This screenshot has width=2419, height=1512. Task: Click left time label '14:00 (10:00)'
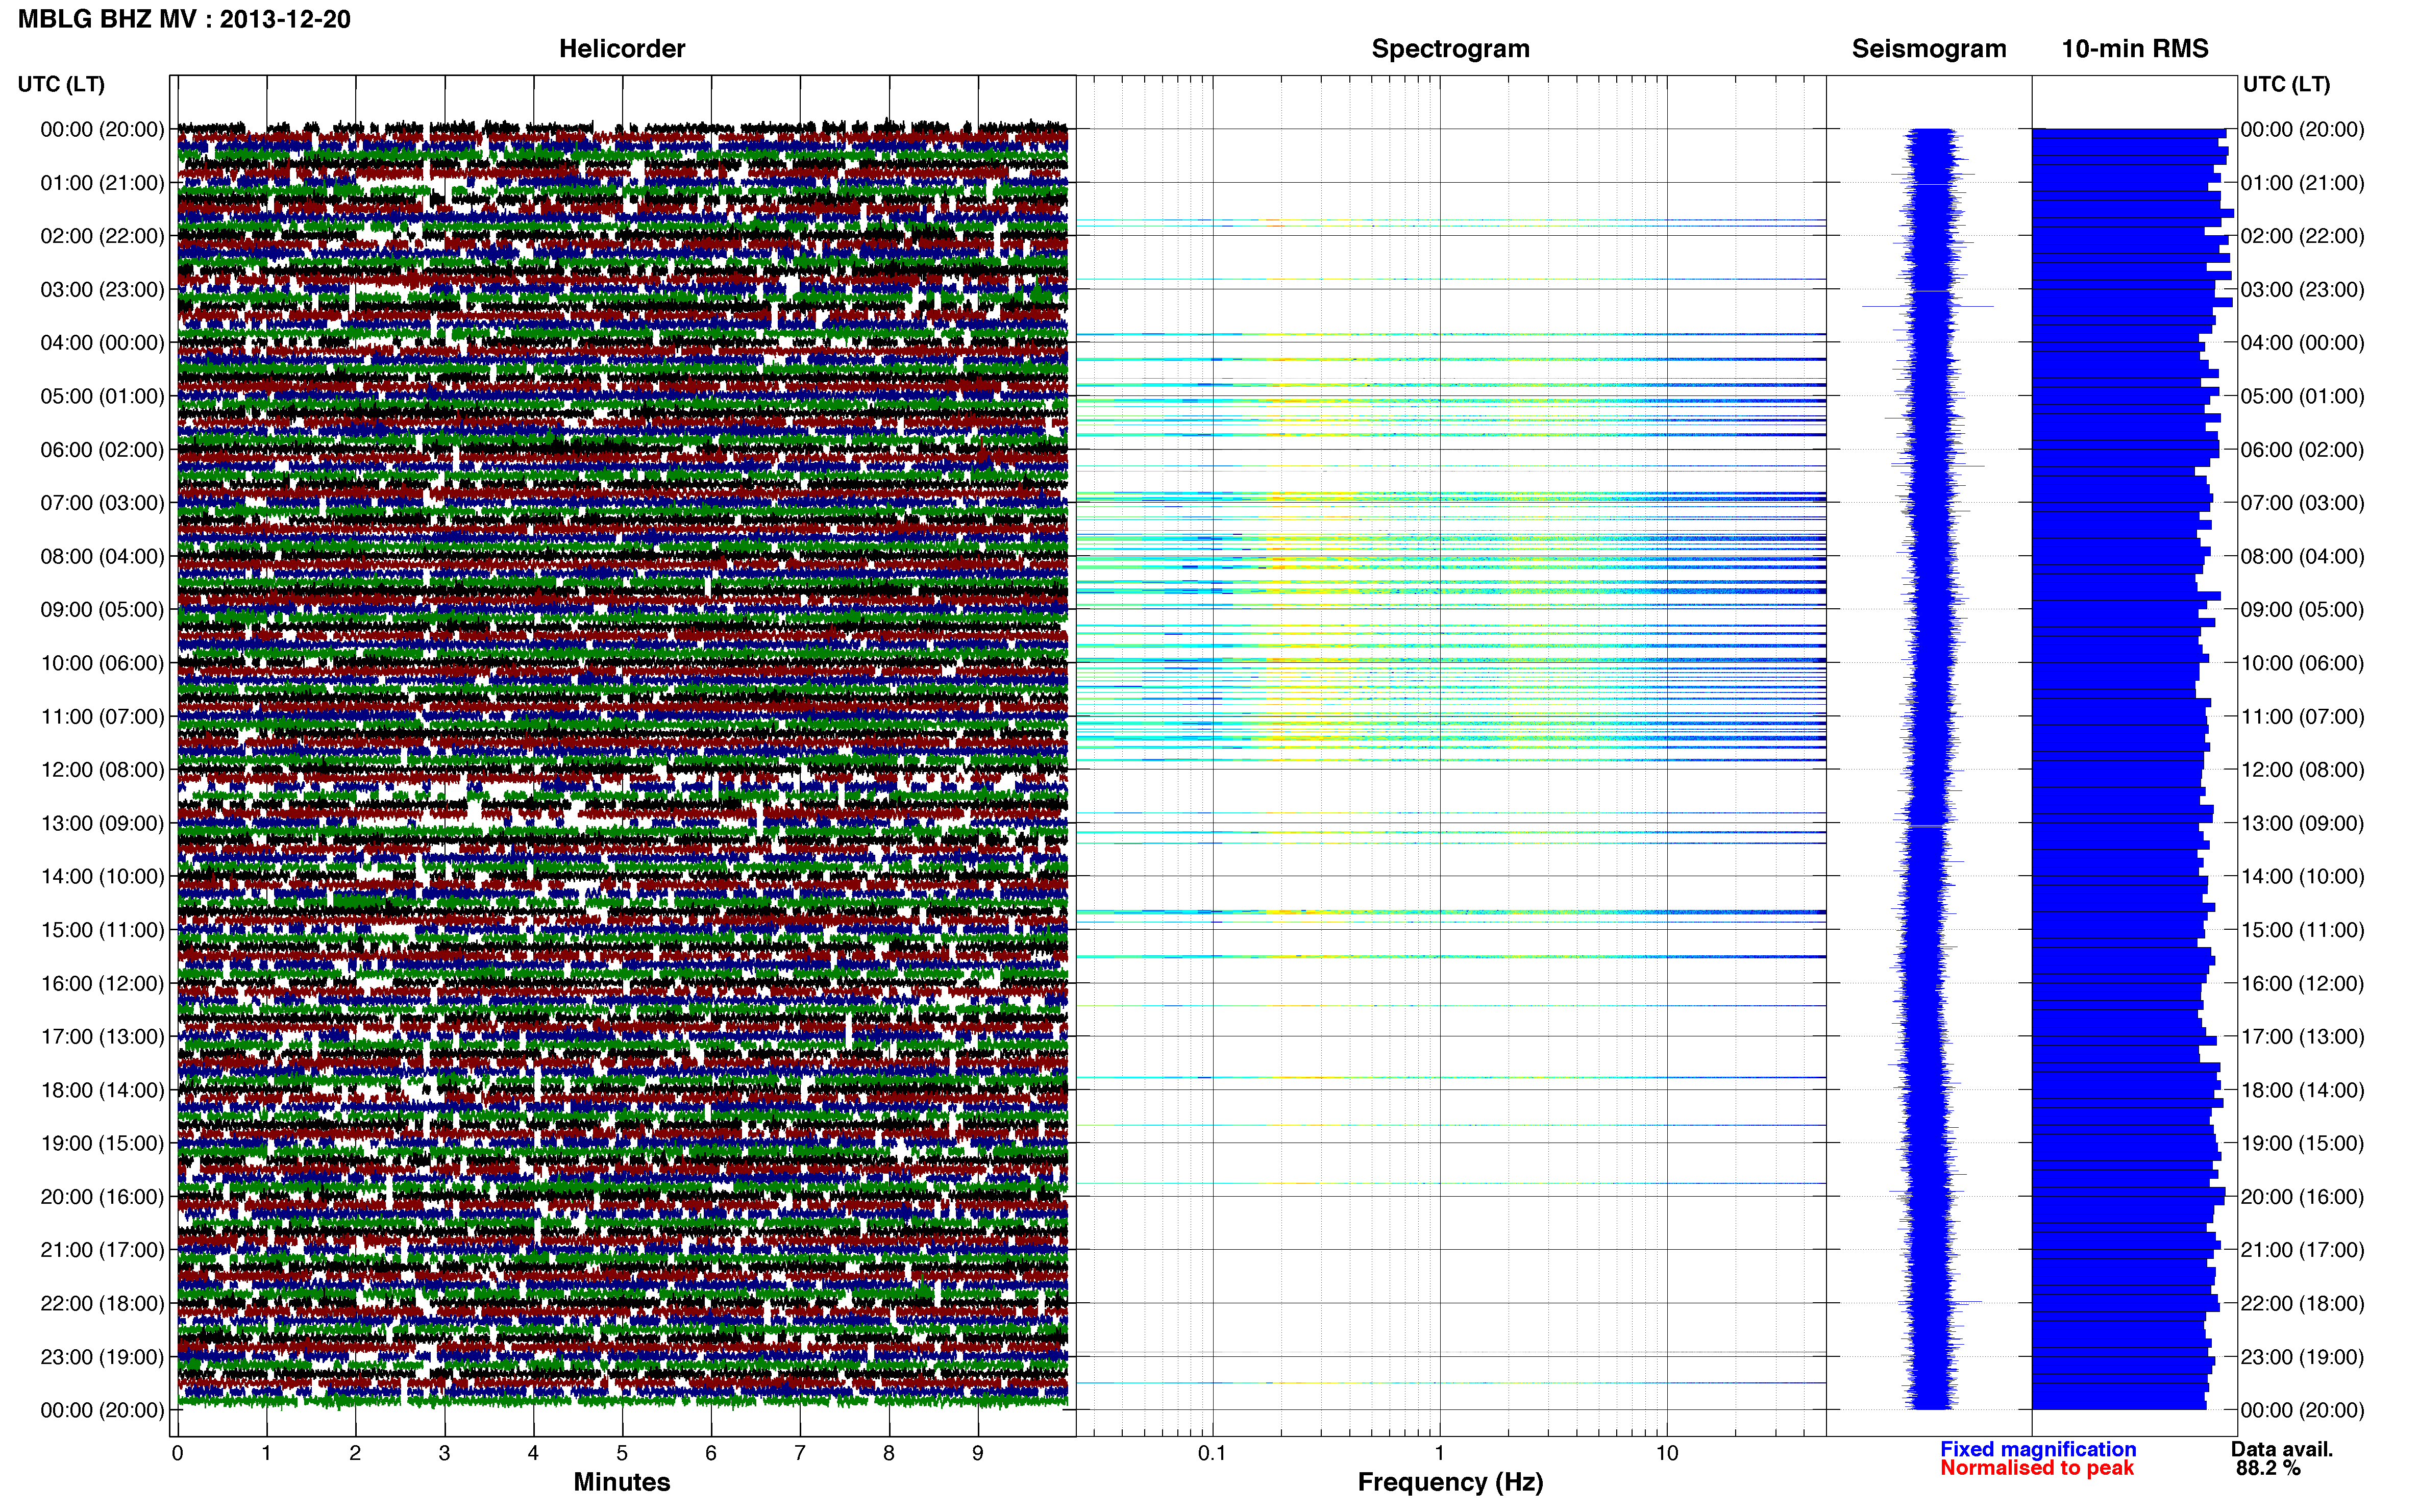pos(102,877)
